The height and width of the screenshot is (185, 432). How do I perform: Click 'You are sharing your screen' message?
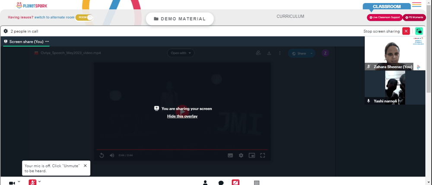187,108
